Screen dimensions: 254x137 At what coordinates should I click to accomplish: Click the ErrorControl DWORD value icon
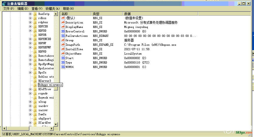point(63,31)
